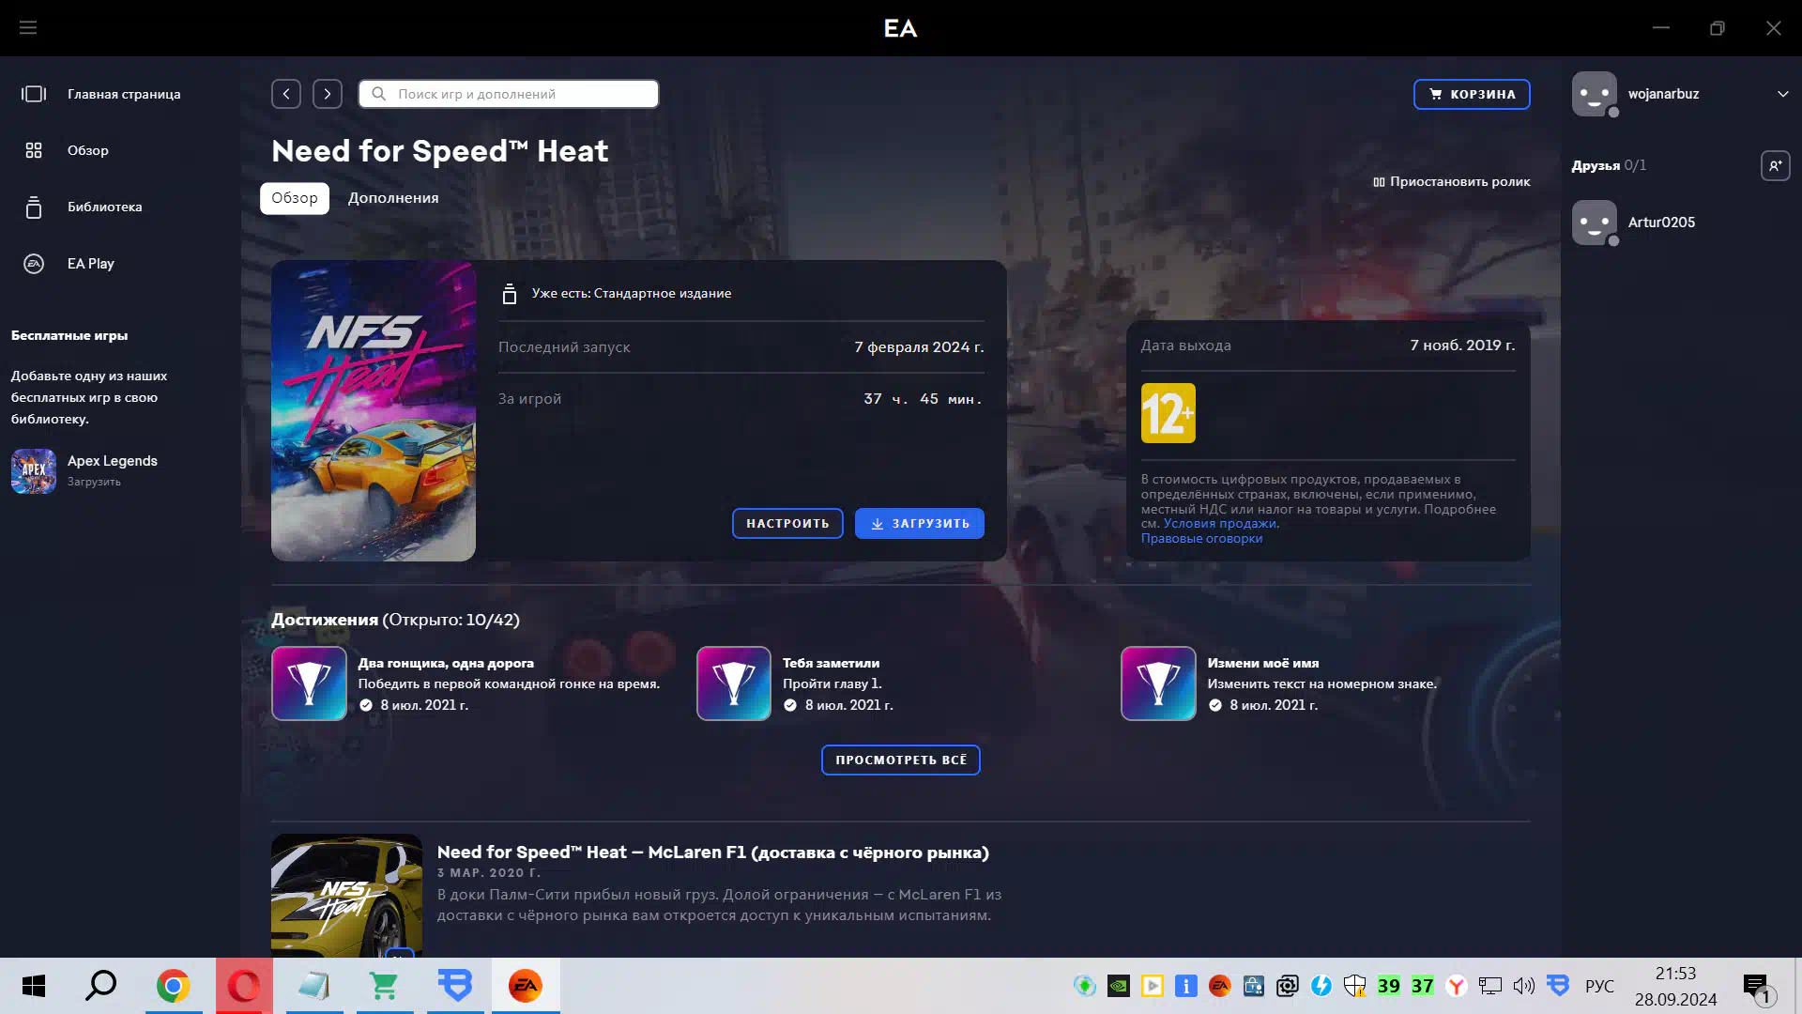1802x1014 pixels.
Task: Pause the background video (Приостановить ролик)
Action: pos(1451,181)
